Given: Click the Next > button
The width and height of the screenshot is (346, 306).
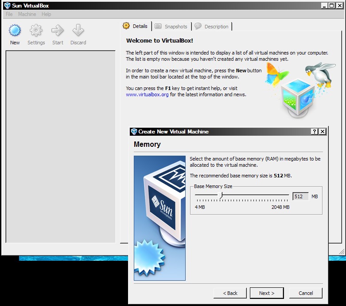Looking at the screenshot, I should [x=267, y=293].
